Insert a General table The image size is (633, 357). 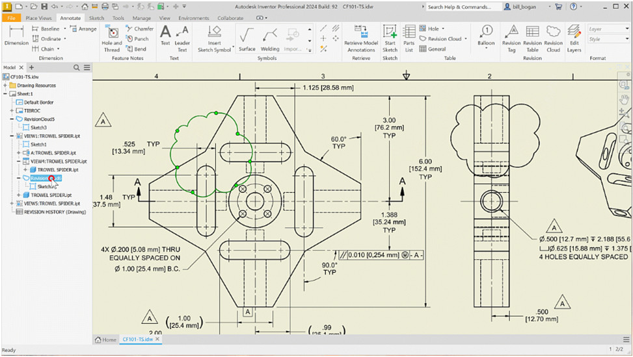pos(433,49)
